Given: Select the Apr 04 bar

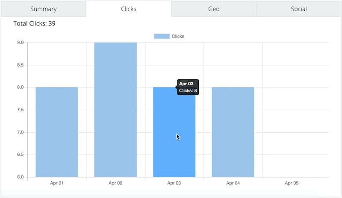Looking at the screenshot, I should (x=233, y=132).
